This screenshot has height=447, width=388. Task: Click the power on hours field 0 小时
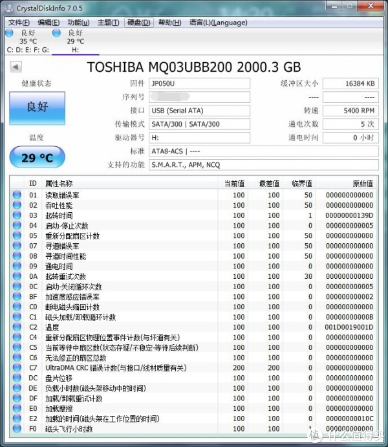(350, 138)
